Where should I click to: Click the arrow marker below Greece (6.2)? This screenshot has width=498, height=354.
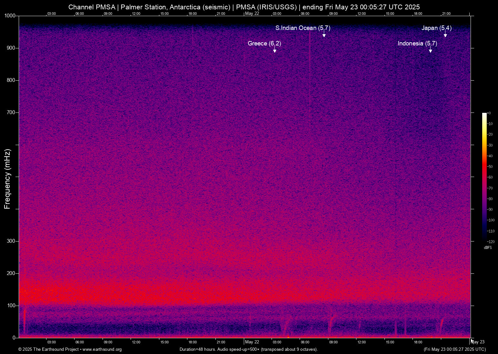tap(274, 50)
